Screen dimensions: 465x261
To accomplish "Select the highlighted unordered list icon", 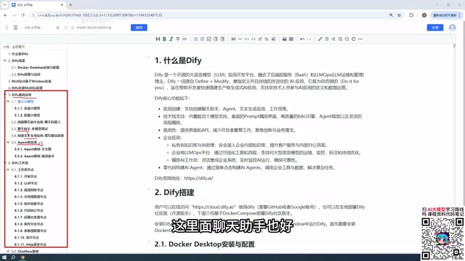I will coord(195,39).
